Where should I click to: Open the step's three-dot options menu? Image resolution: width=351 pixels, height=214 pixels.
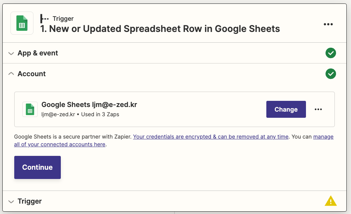pos(328,24)
